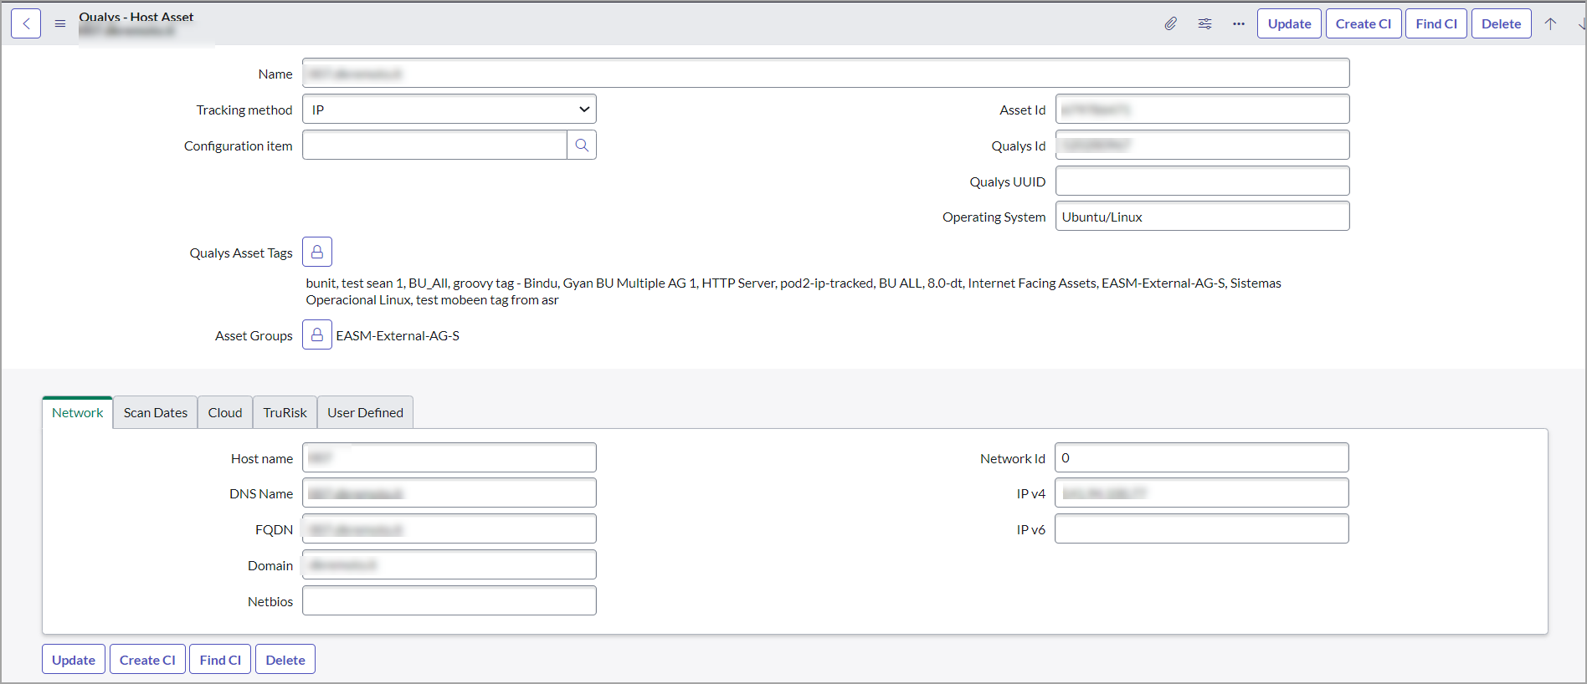1587x684 pixels.
Task: Open the form context menu icon
Action: [60, 23]
